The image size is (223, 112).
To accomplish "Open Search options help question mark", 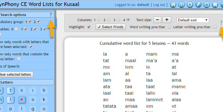I will click(x=50, y=15).
